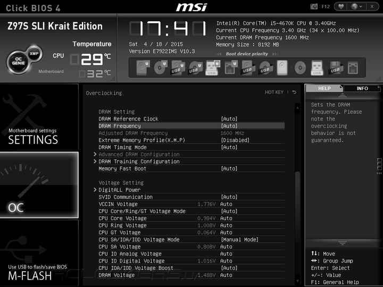This screenshot has height=287, width=383.
Task: Click right arrows beside Boot device priority
Action: point(276,54)
